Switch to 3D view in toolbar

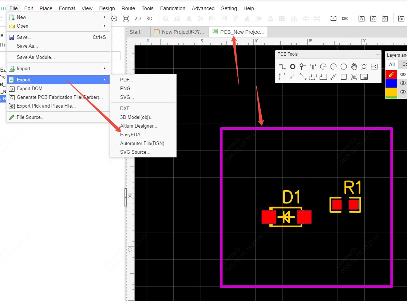tap(149, 19)
